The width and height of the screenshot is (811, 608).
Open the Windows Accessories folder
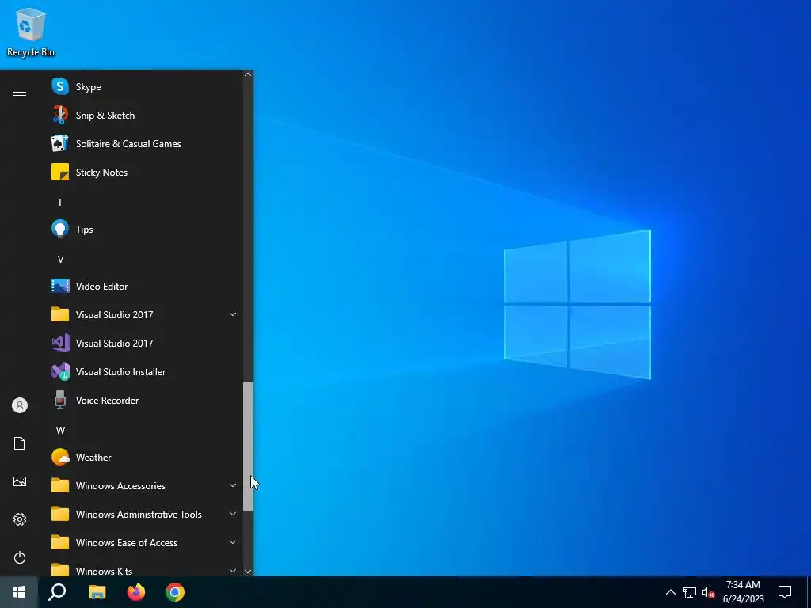(145, 485)
